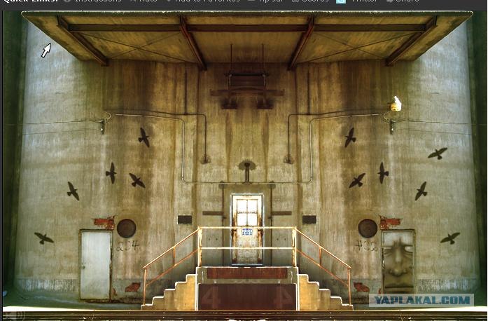Click the hanging platform under the ceiling
This screenshot has height=321, width=488.
pyautogui.click(x=247, y=90)
